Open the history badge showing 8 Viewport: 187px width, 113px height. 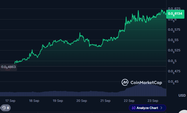(x=5, y=108)
